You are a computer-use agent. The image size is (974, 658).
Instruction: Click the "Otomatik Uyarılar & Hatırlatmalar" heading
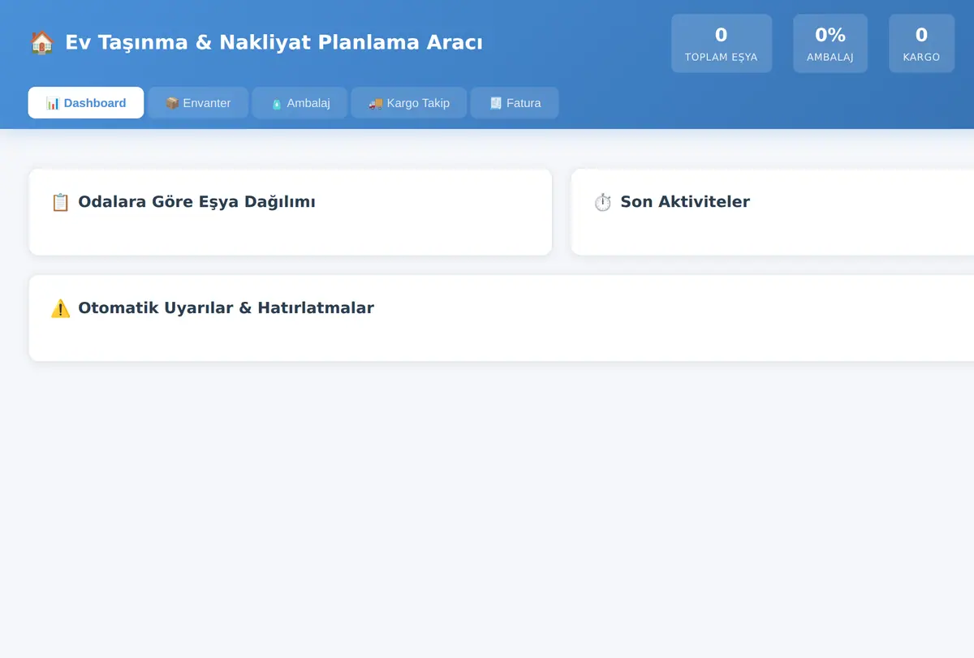coord(226,308)
